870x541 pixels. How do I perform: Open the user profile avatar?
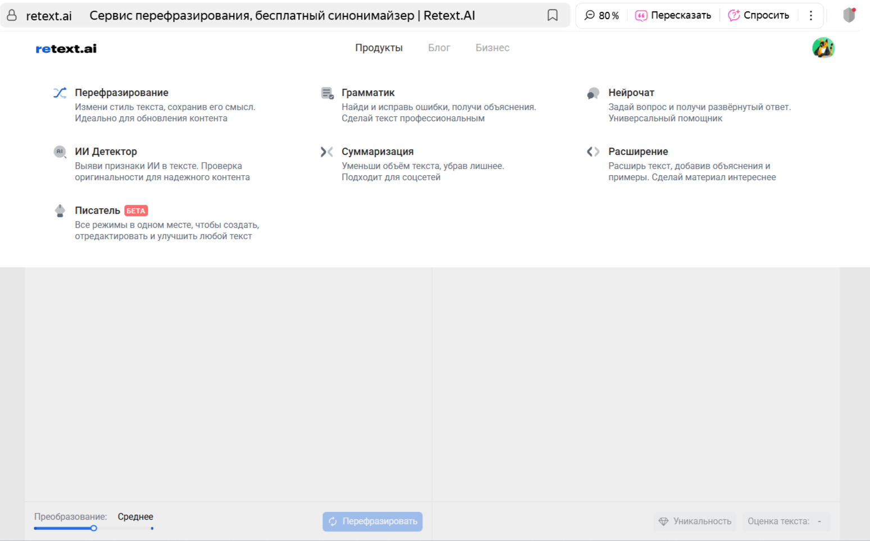(x=823, y=48)
